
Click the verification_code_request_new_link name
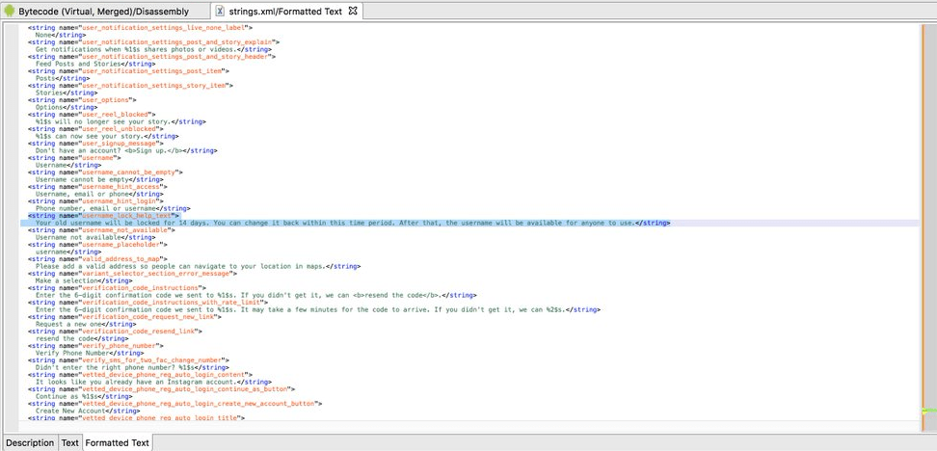coord(147,317)
